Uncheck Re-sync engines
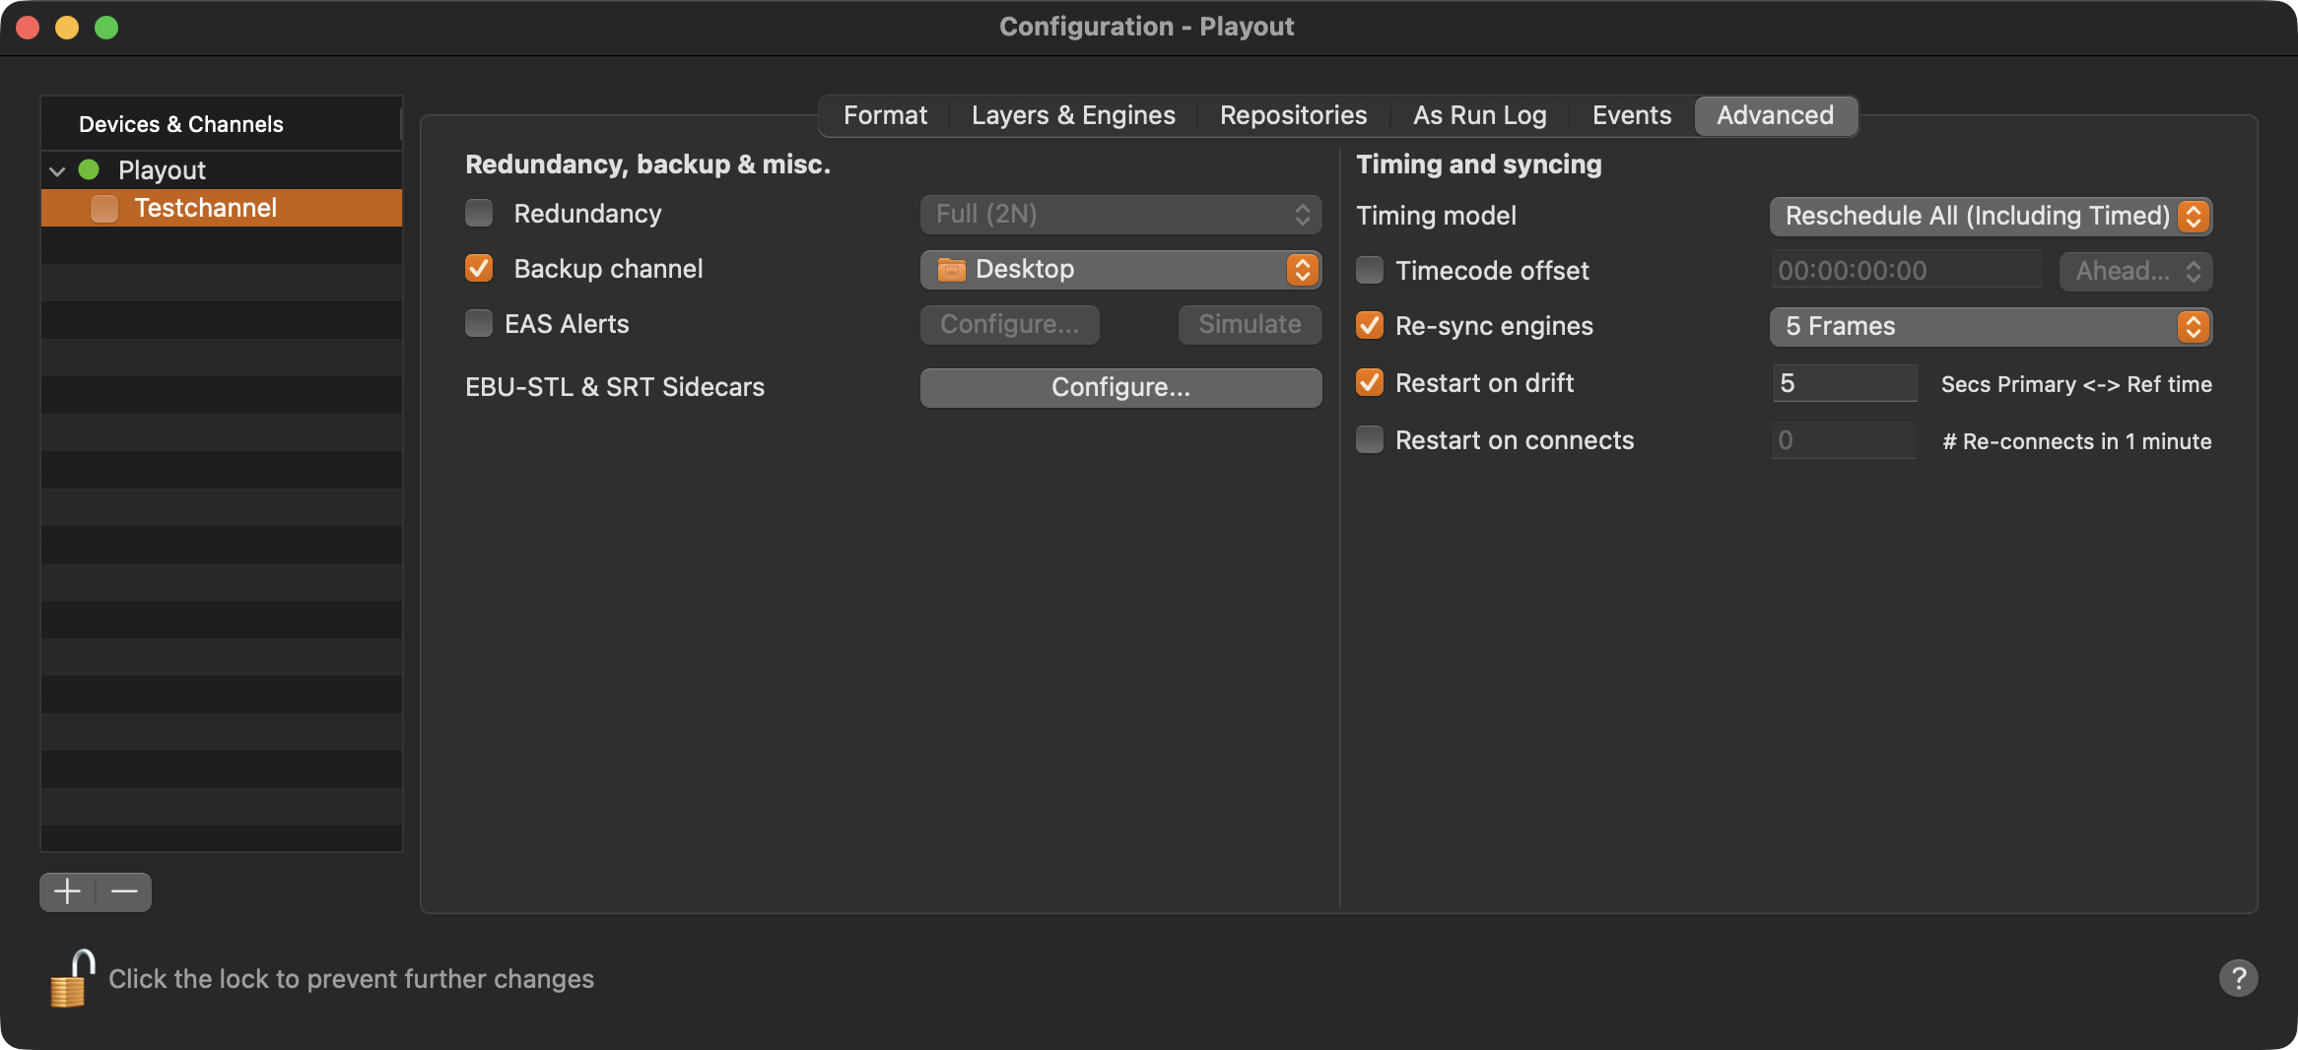 pos(1370,325)
